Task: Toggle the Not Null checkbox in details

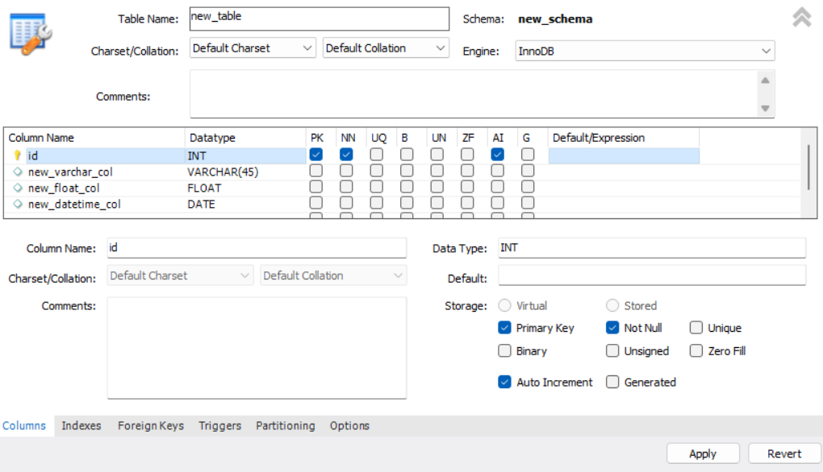Action: [x=612, y=328]
